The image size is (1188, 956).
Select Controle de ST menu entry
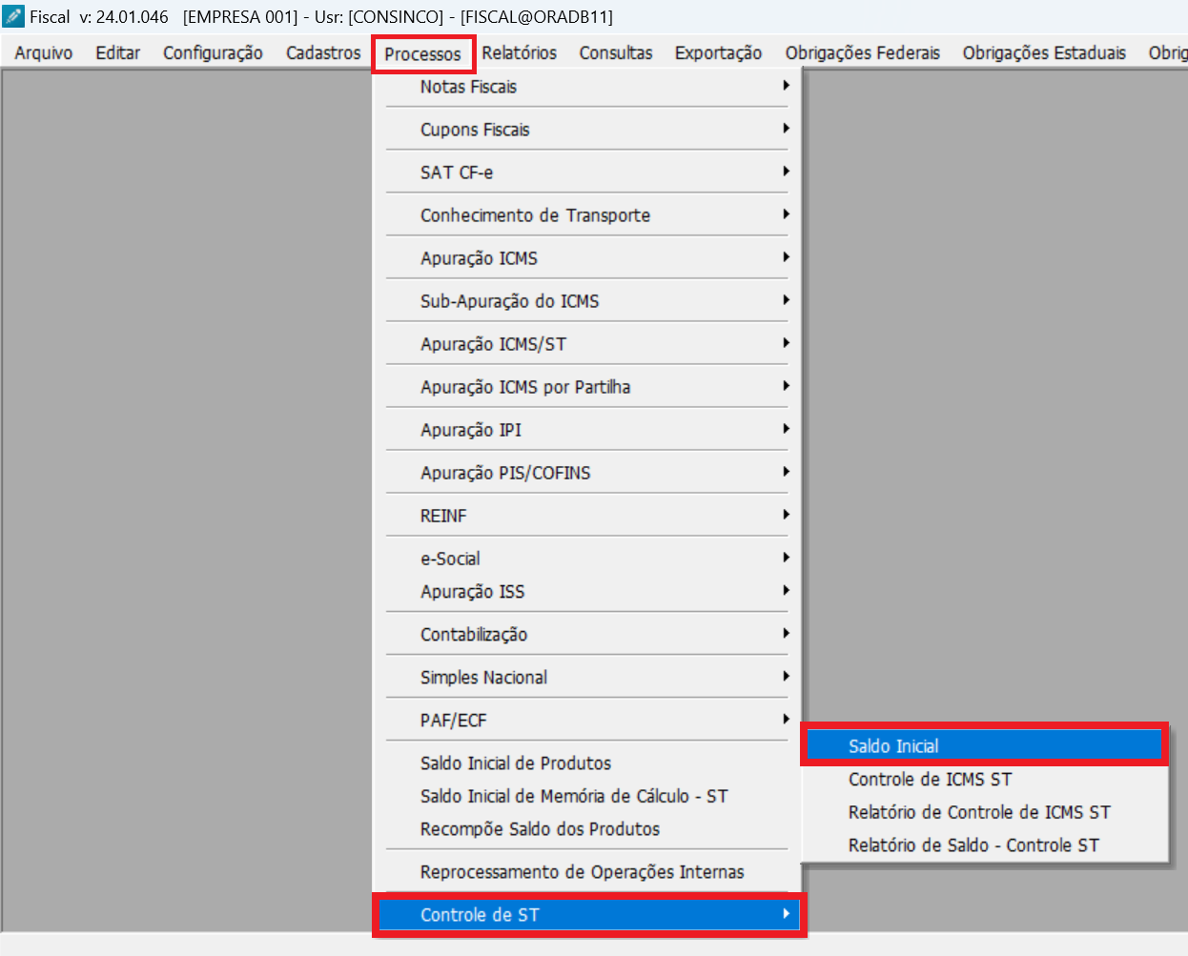(589, 915)
